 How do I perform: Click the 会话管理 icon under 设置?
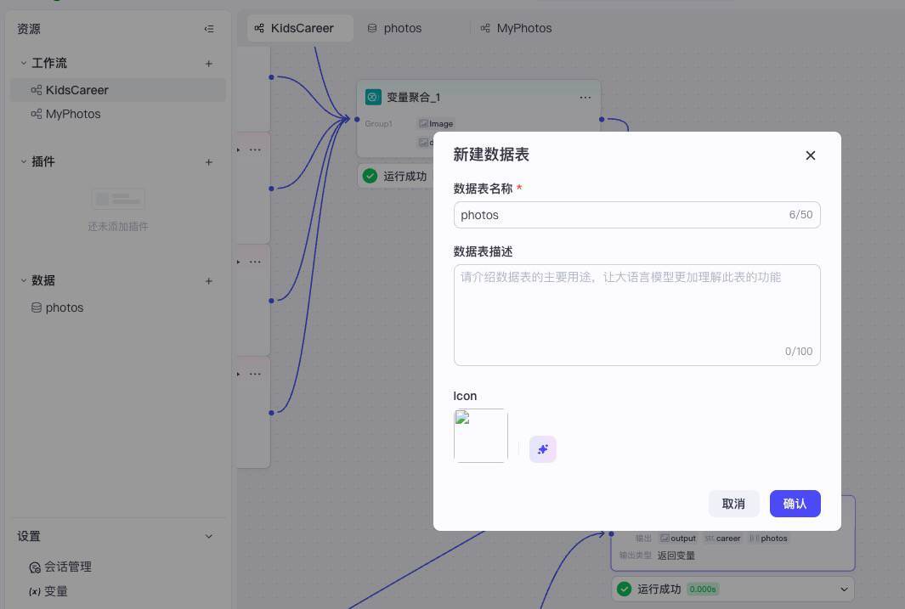(35, 567)
